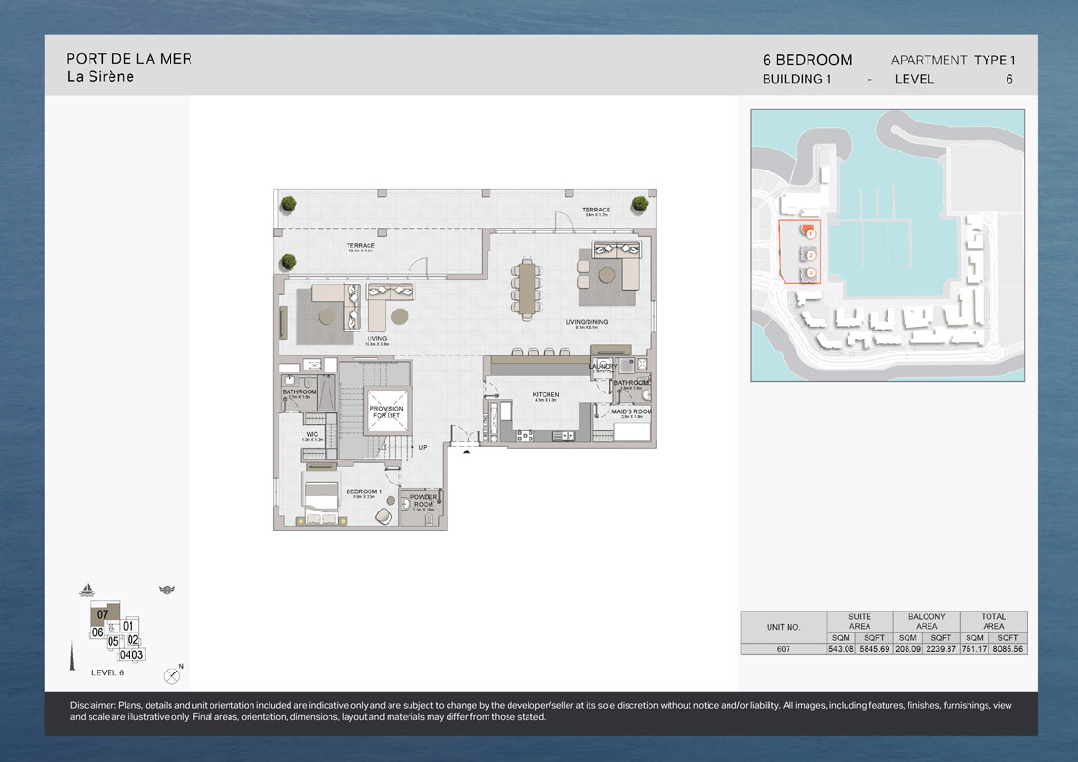Select the sailboat icon above the key plan
This screenshot has height=762, width=1078.
87,590
